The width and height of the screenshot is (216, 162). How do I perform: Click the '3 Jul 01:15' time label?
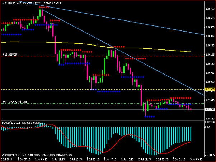[x=179, y=159]
